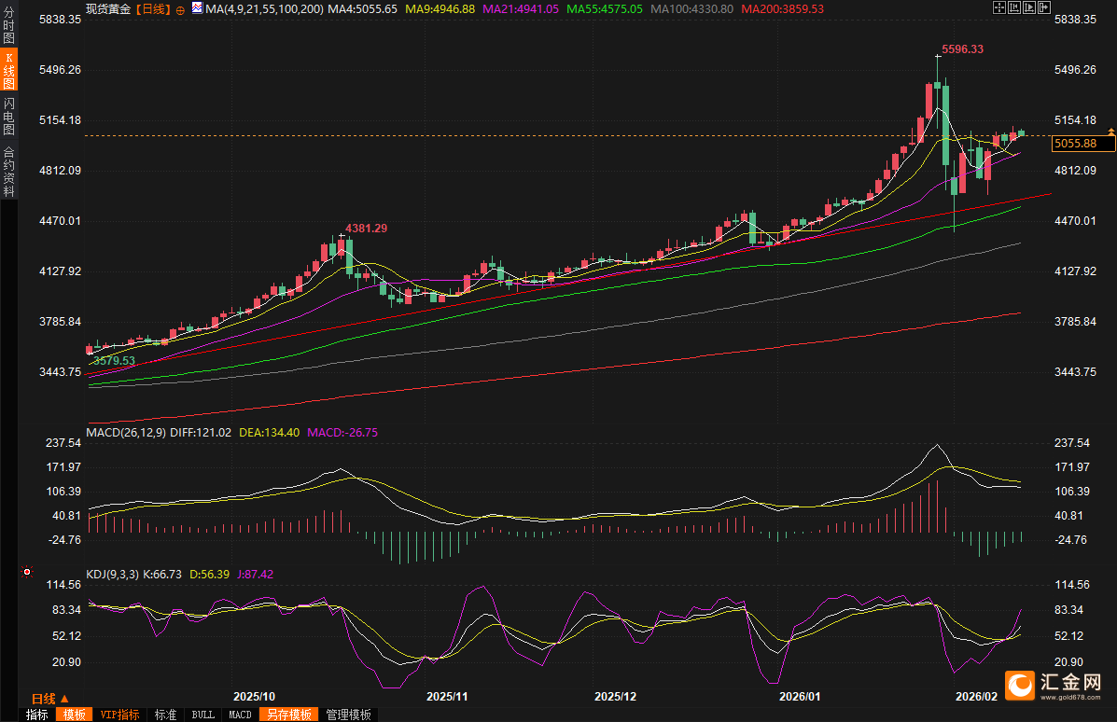Viewport: 1117px width, 722px height.
Task: Click the orange arrows above the 5055.88 price
Action: [1110, 131]
